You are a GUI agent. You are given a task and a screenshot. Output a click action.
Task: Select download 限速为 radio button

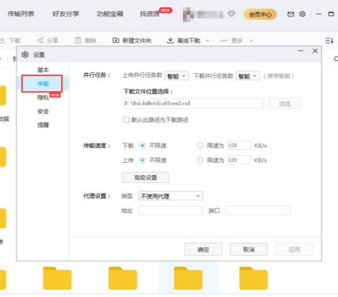tap(200, 146)
